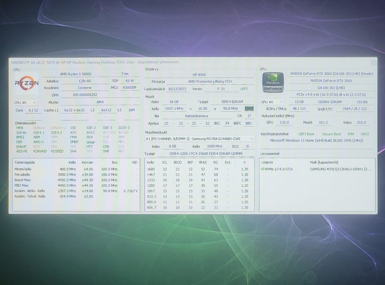Click the 933.3 row in the timing table
The width and height of the screenshot is (385, 285).
(199, 196)
